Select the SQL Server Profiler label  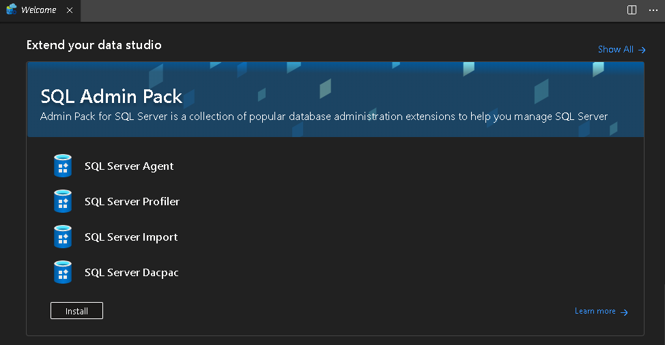point(132,201)
